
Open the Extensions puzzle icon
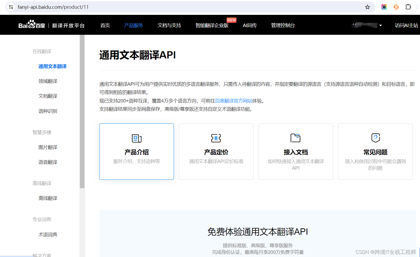point(408,7)
